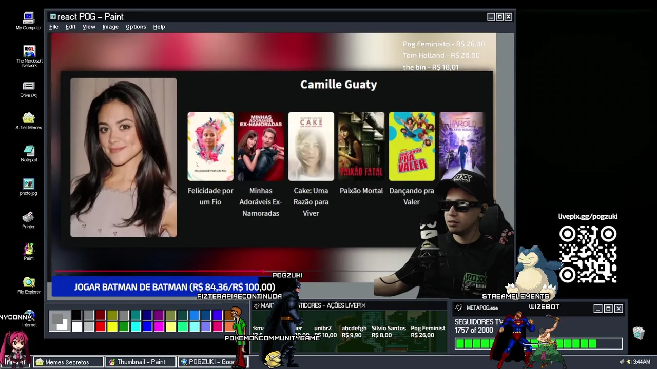Screen dimensions: 657x369
Task: Launch the Paint desktop icon
Action: pyautogui.click(x=29, y=252)
